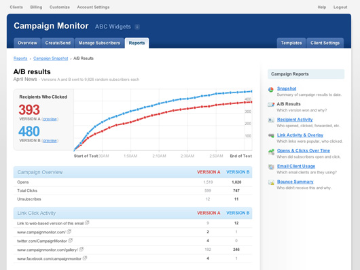Image resolution: width=360 pixels, height=270 pixels.
Task: Open the Client Settings tab
Action: coord(325,43)
